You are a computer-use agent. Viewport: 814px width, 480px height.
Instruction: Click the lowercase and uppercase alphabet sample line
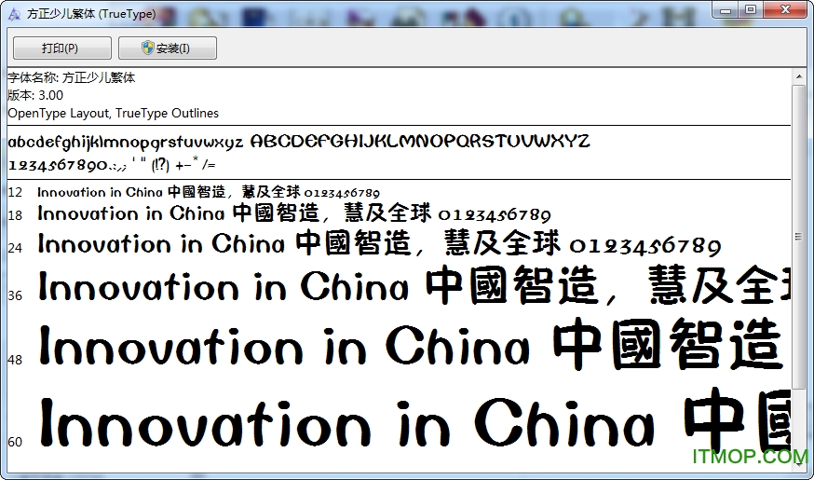click(x=298, y=142)
